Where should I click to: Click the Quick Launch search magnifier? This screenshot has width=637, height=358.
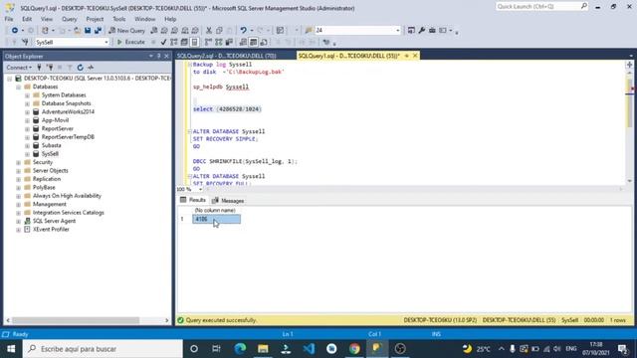click(584, 6)
